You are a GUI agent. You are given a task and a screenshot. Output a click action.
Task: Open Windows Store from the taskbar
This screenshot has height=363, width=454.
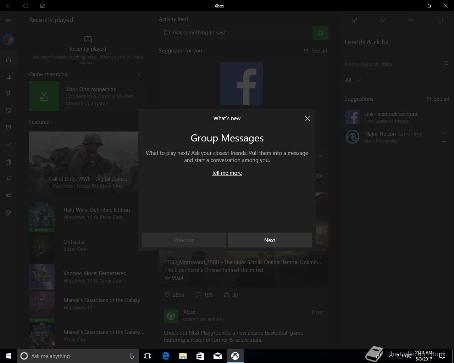tap(200, 356)
